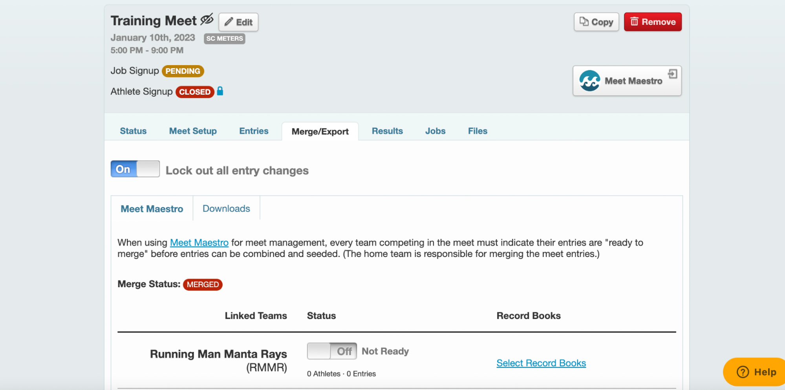
Task: Click the launch arrow icon on Meet Maestro button
Action: tap(672, 74)
